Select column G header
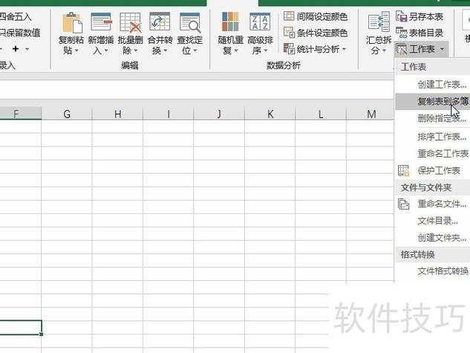This screenshot has height=353, width=470. pyautogui.click(x=67, y=114)
